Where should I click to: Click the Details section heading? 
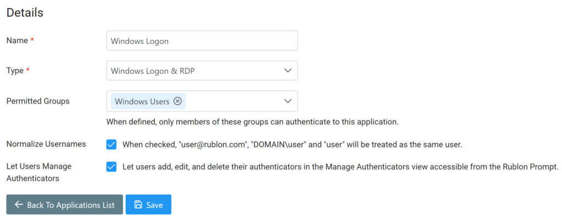tap(25, 13)
